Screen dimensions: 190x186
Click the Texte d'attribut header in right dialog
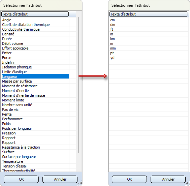(149, 14)
